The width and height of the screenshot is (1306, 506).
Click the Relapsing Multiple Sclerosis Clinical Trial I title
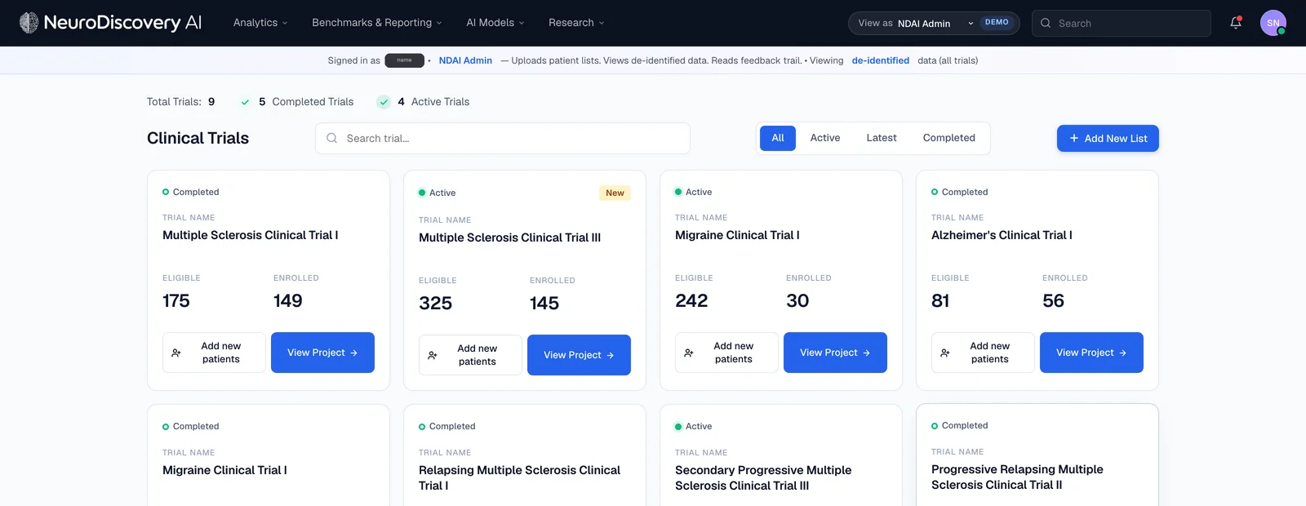click(x=519, y=477)
